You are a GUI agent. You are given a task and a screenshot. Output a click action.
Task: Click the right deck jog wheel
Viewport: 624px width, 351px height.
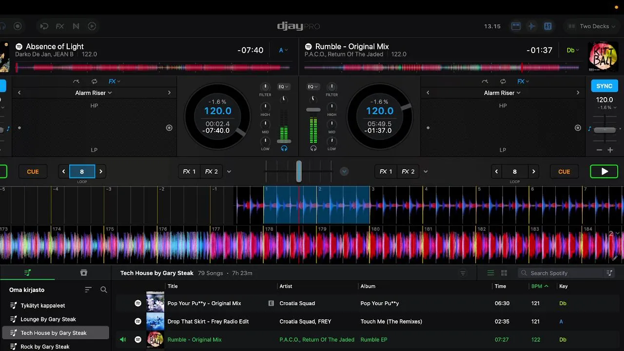click(x=379, y=117)
